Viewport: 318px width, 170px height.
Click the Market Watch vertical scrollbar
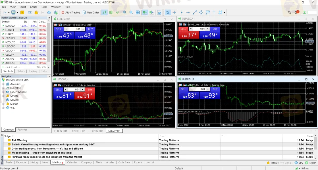point(49,43)
